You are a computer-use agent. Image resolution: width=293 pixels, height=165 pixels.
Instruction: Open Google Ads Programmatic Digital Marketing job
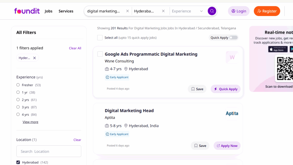coord(151,54)
